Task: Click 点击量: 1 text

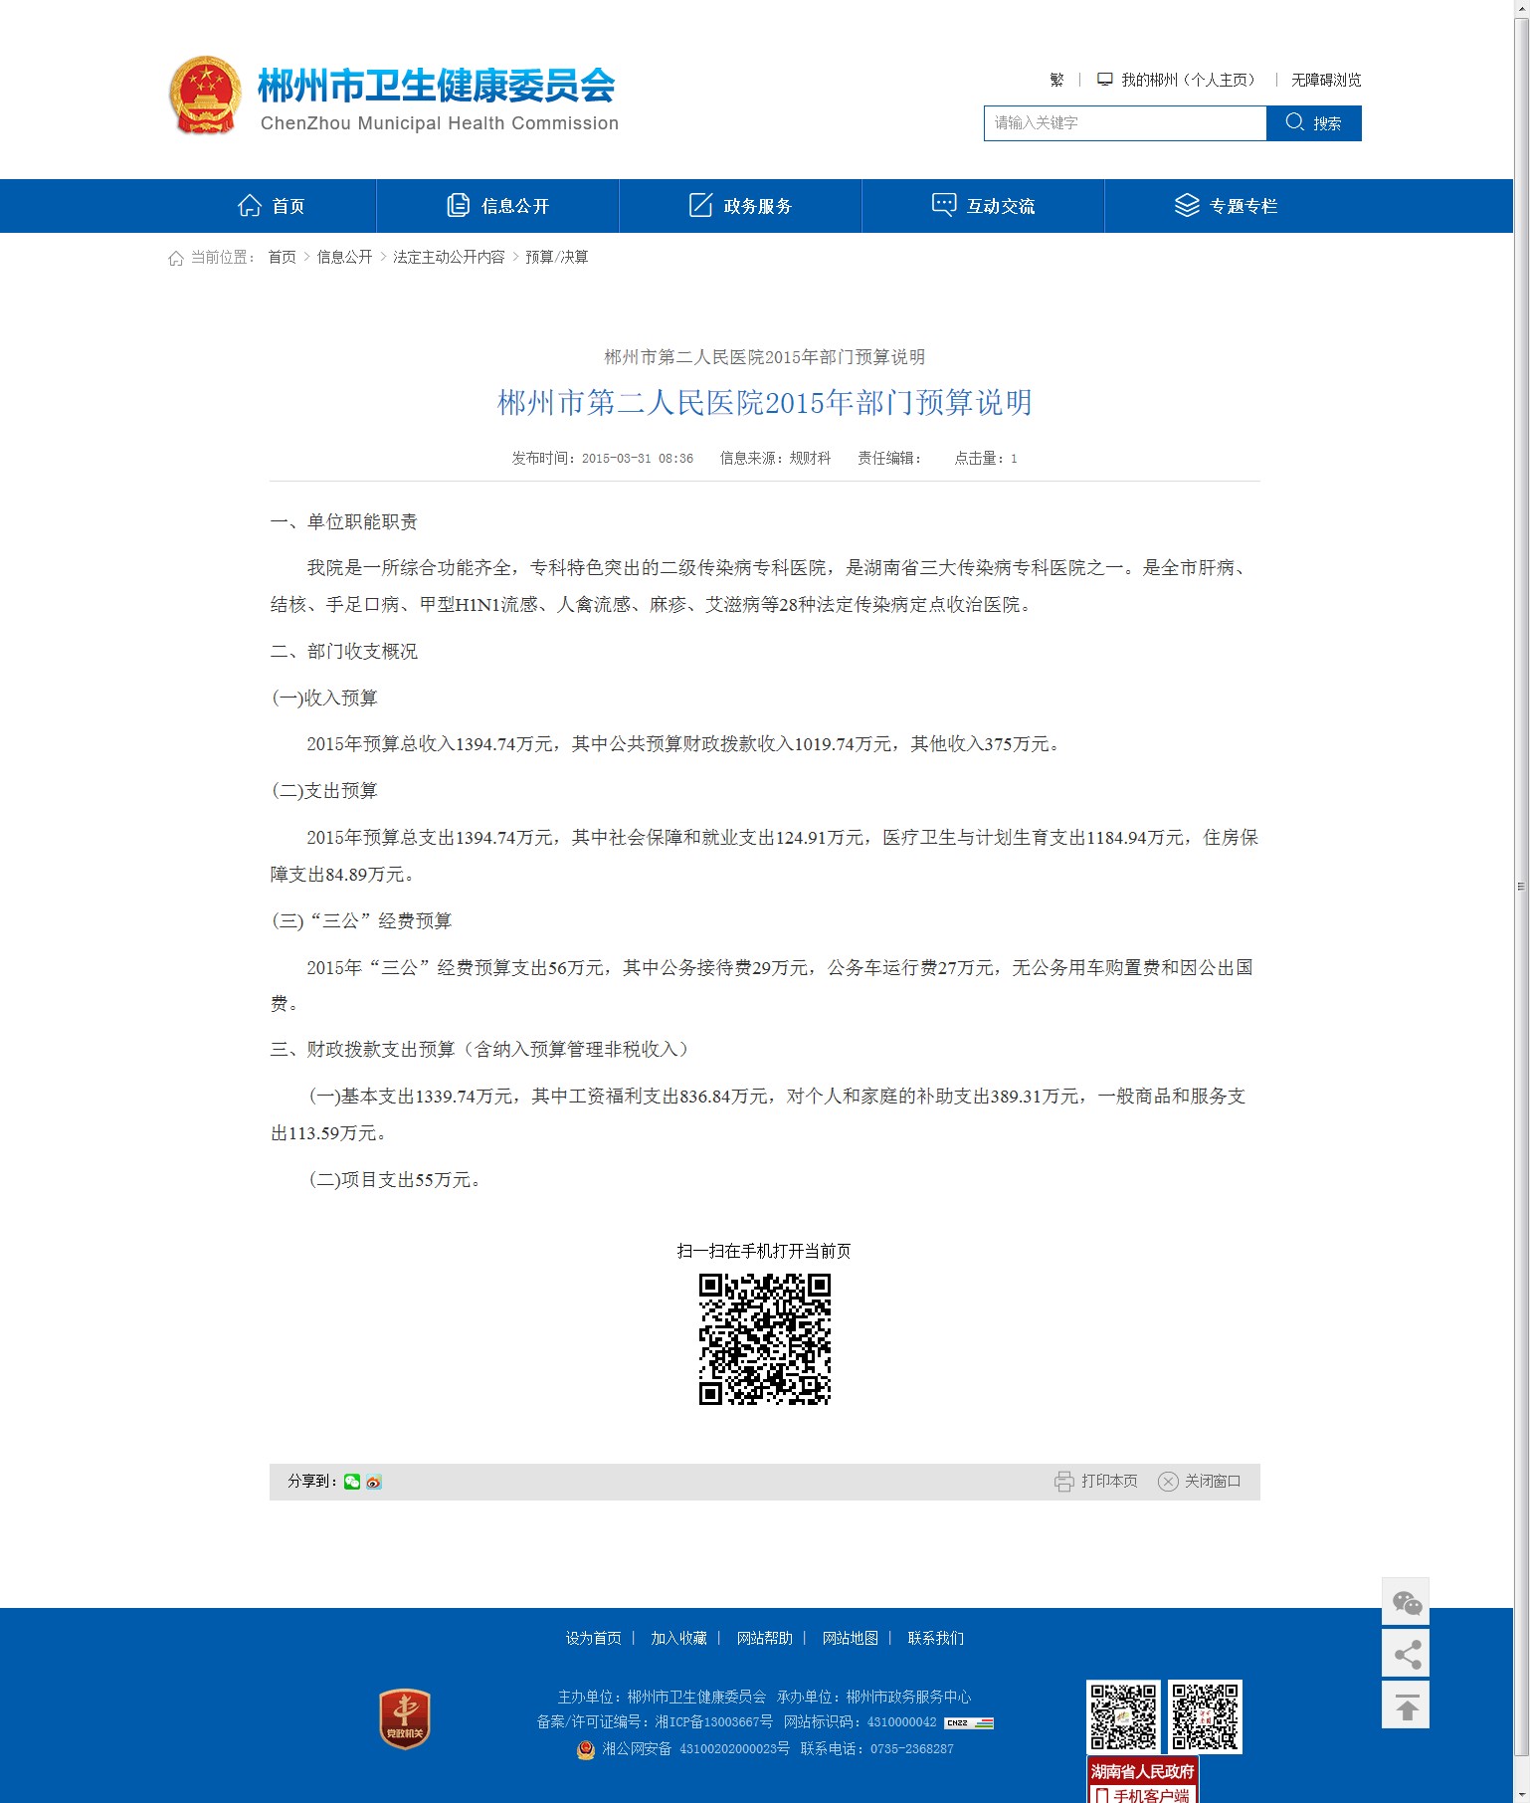Action: [x=986, y=459]
